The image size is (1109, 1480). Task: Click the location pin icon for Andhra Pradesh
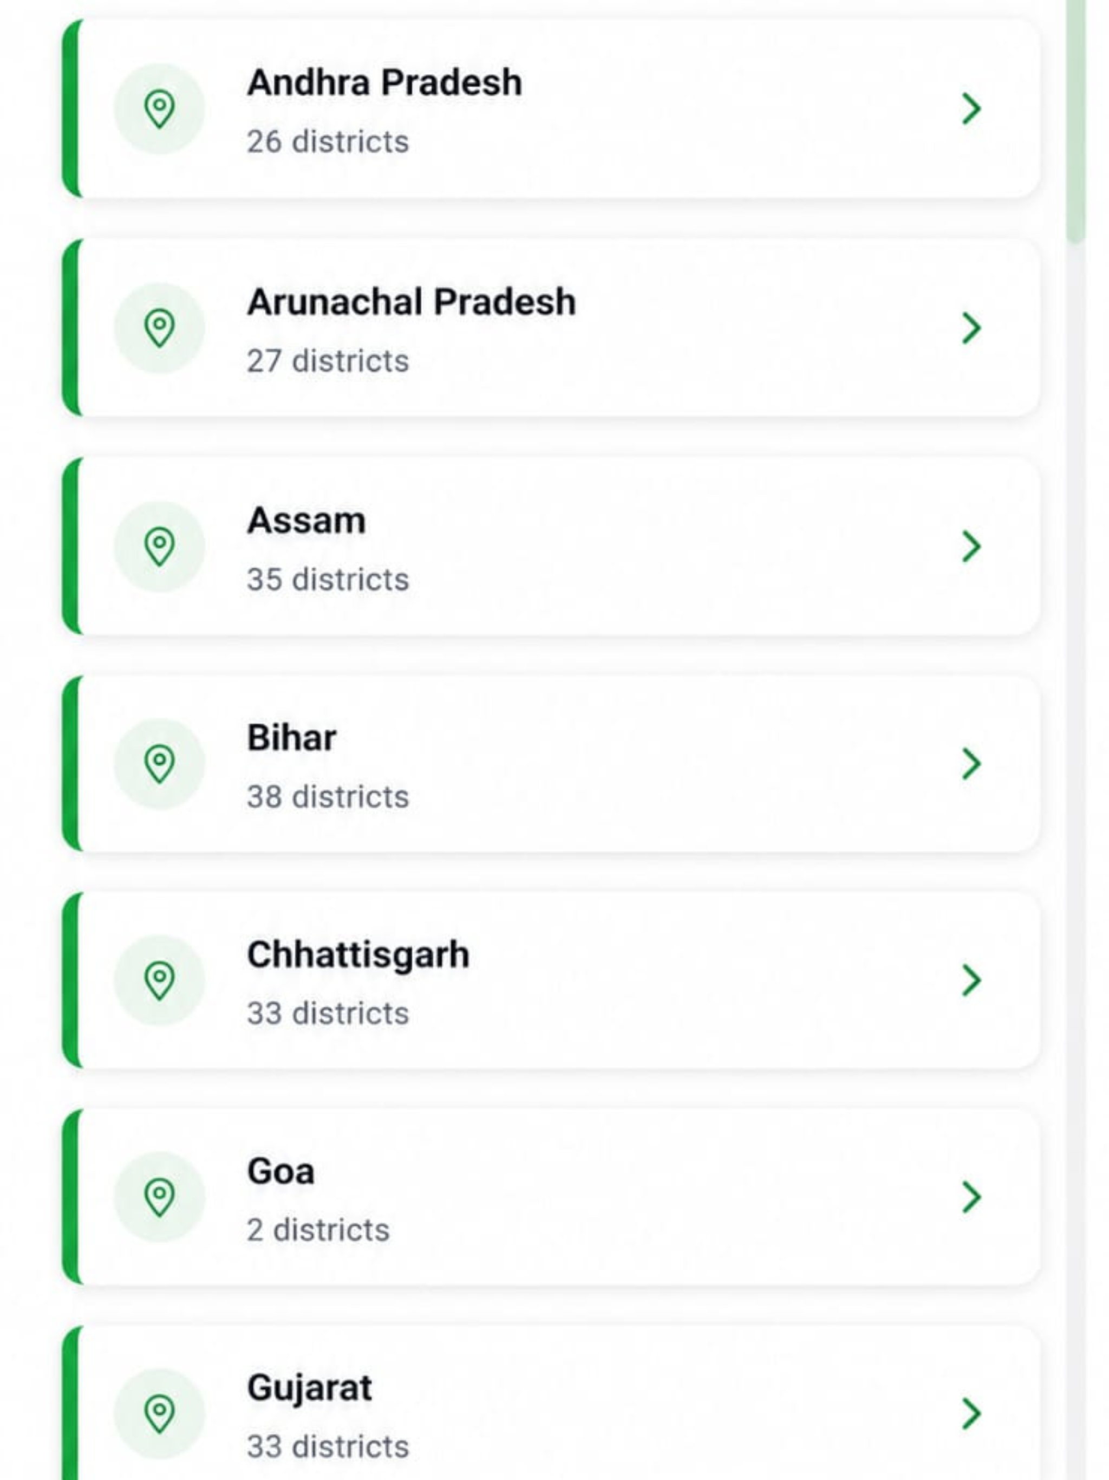[x=159, y=109]
